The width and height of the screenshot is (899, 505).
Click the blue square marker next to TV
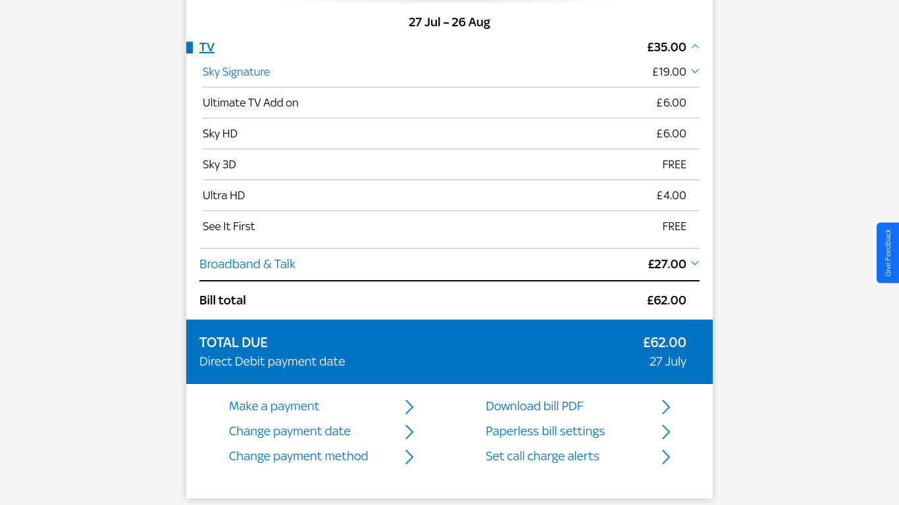(x=190, y=47)
